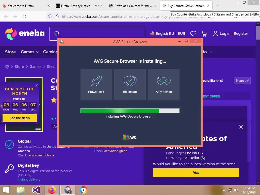Click the Browse fast rocket tile
260x195 pixels.
click(x=96, y=84)
